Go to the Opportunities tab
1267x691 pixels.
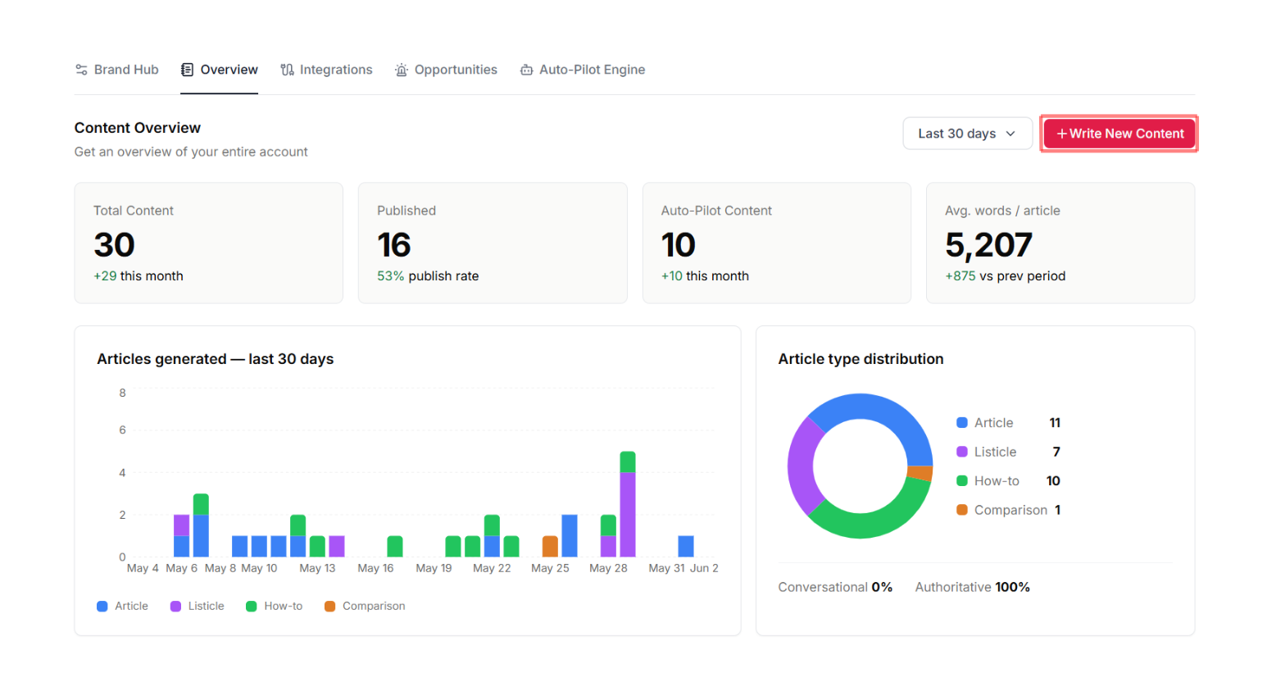click(x=446, y=70)
